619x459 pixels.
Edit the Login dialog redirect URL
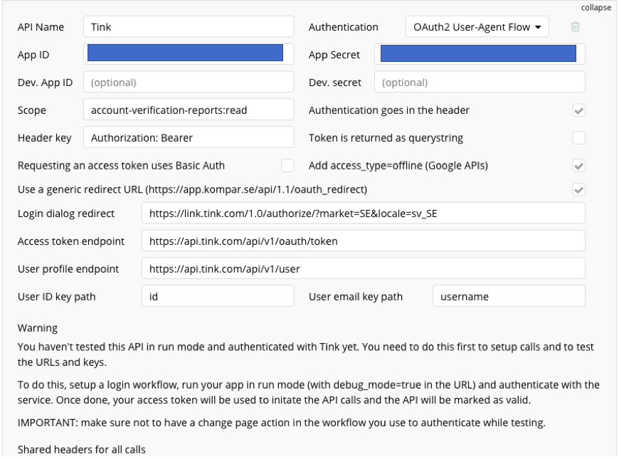coord(363,213)
